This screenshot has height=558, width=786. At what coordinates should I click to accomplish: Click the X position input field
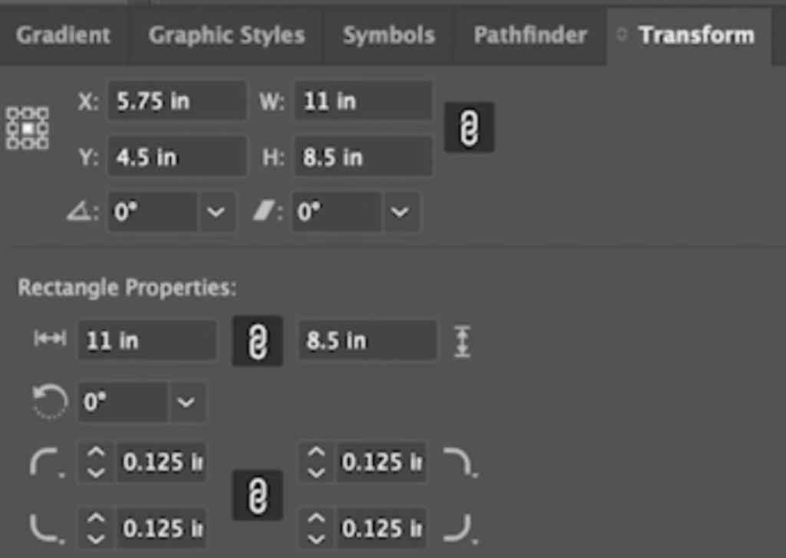(x=177, y=101)
